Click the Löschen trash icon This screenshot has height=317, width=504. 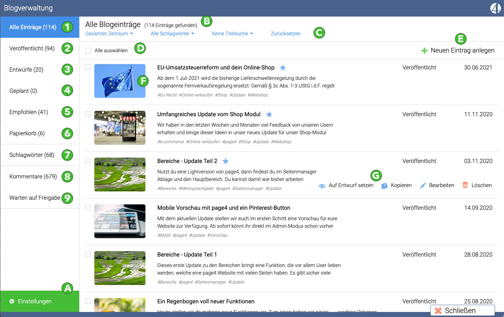coord(465,185)
